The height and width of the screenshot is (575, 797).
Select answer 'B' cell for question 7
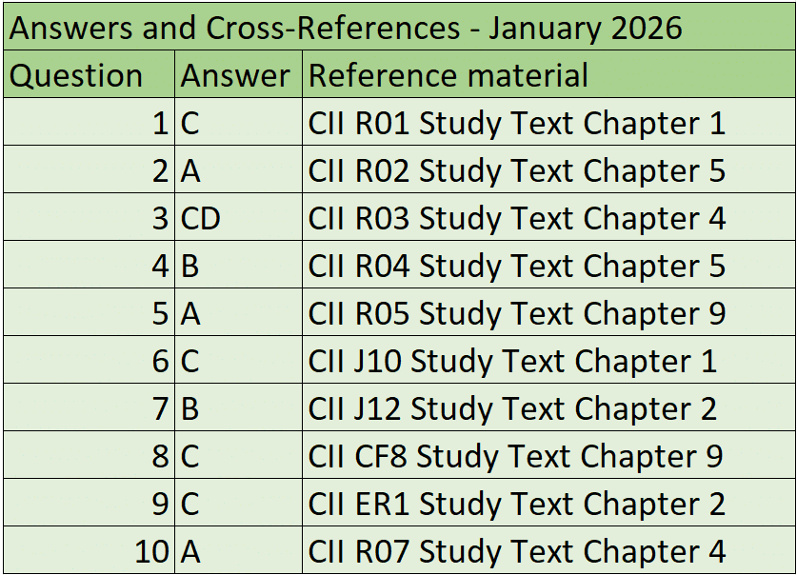point(238,407)
